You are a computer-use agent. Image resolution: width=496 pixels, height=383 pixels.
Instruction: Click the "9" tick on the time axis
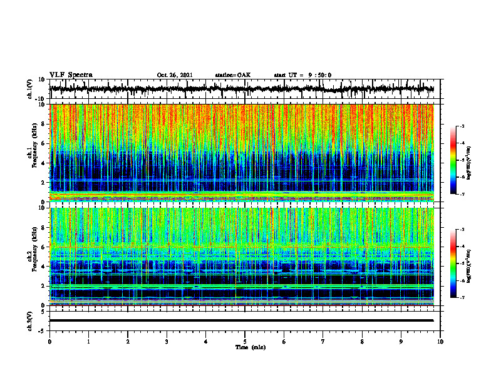(401, 342)
